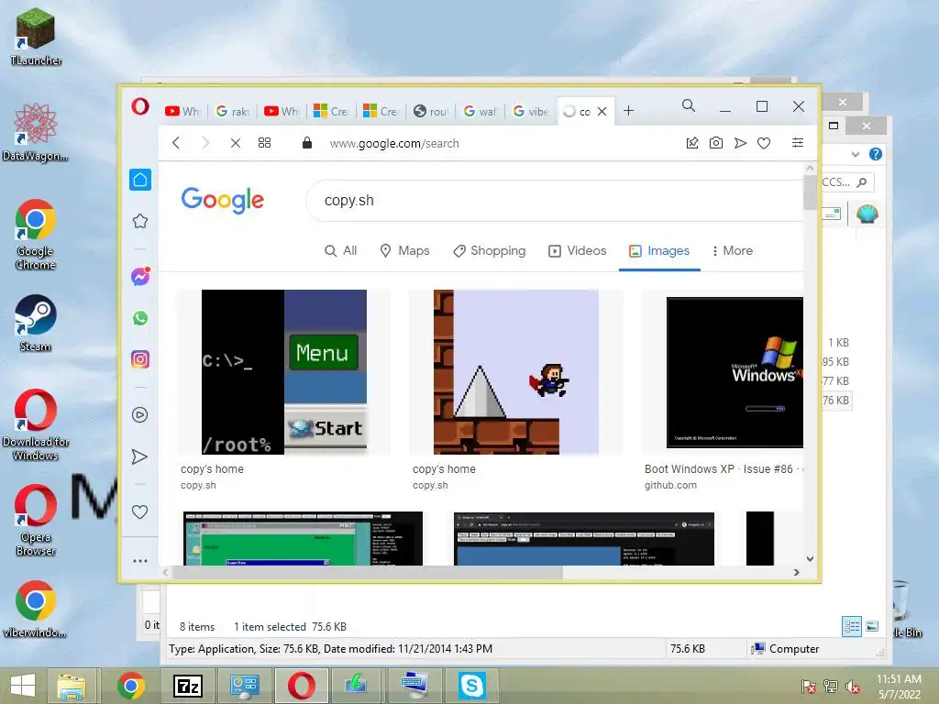The image size is (939, 704).
Task: Open the Opera menu logo
Action: pos(140,106)
